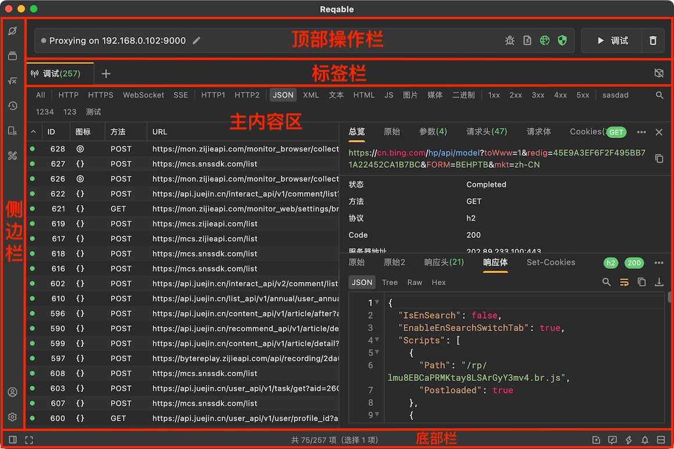Copy the response body content
The image size is (674, 449).
[x=641, y=282]
